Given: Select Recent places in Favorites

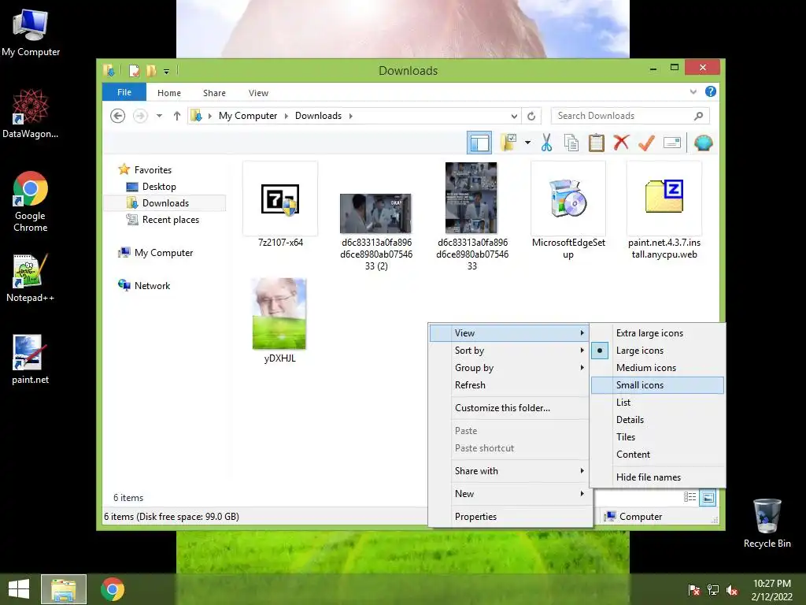Looking at the screenshot, I should (171, 220).
